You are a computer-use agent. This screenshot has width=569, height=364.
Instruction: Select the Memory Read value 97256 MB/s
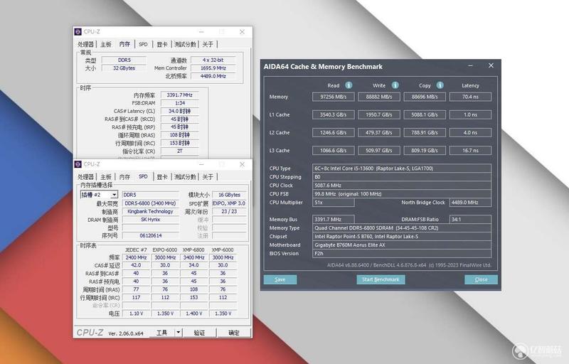[333, 97]
